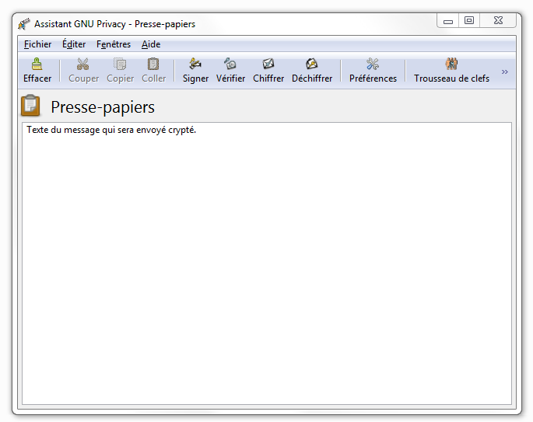Choose the Copier toolbar icon
Viewport: 533px width, 422px height.
(x=120, y=71)
